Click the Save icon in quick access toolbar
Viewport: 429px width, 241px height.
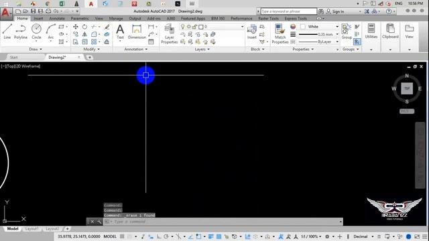point(33,11)
